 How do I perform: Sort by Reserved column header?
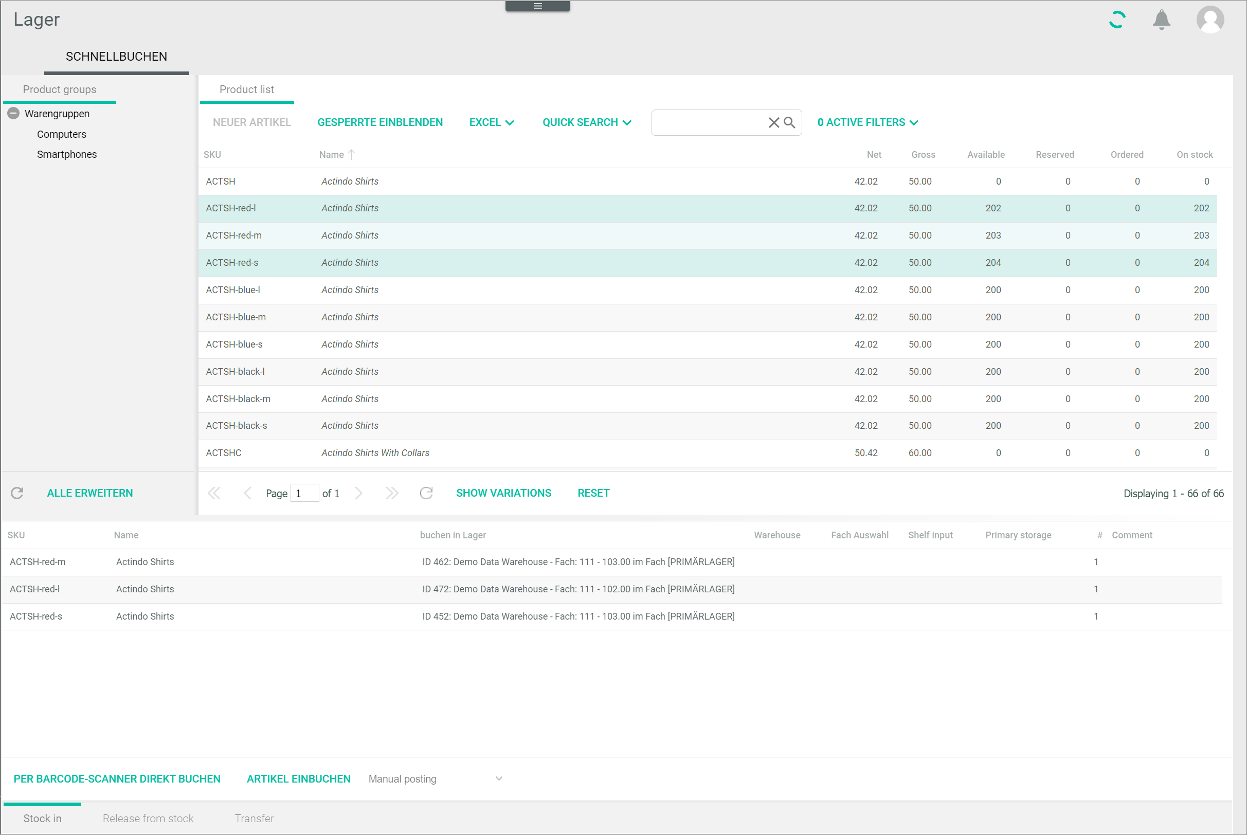pyautogui.click(x=1054, y=154)
